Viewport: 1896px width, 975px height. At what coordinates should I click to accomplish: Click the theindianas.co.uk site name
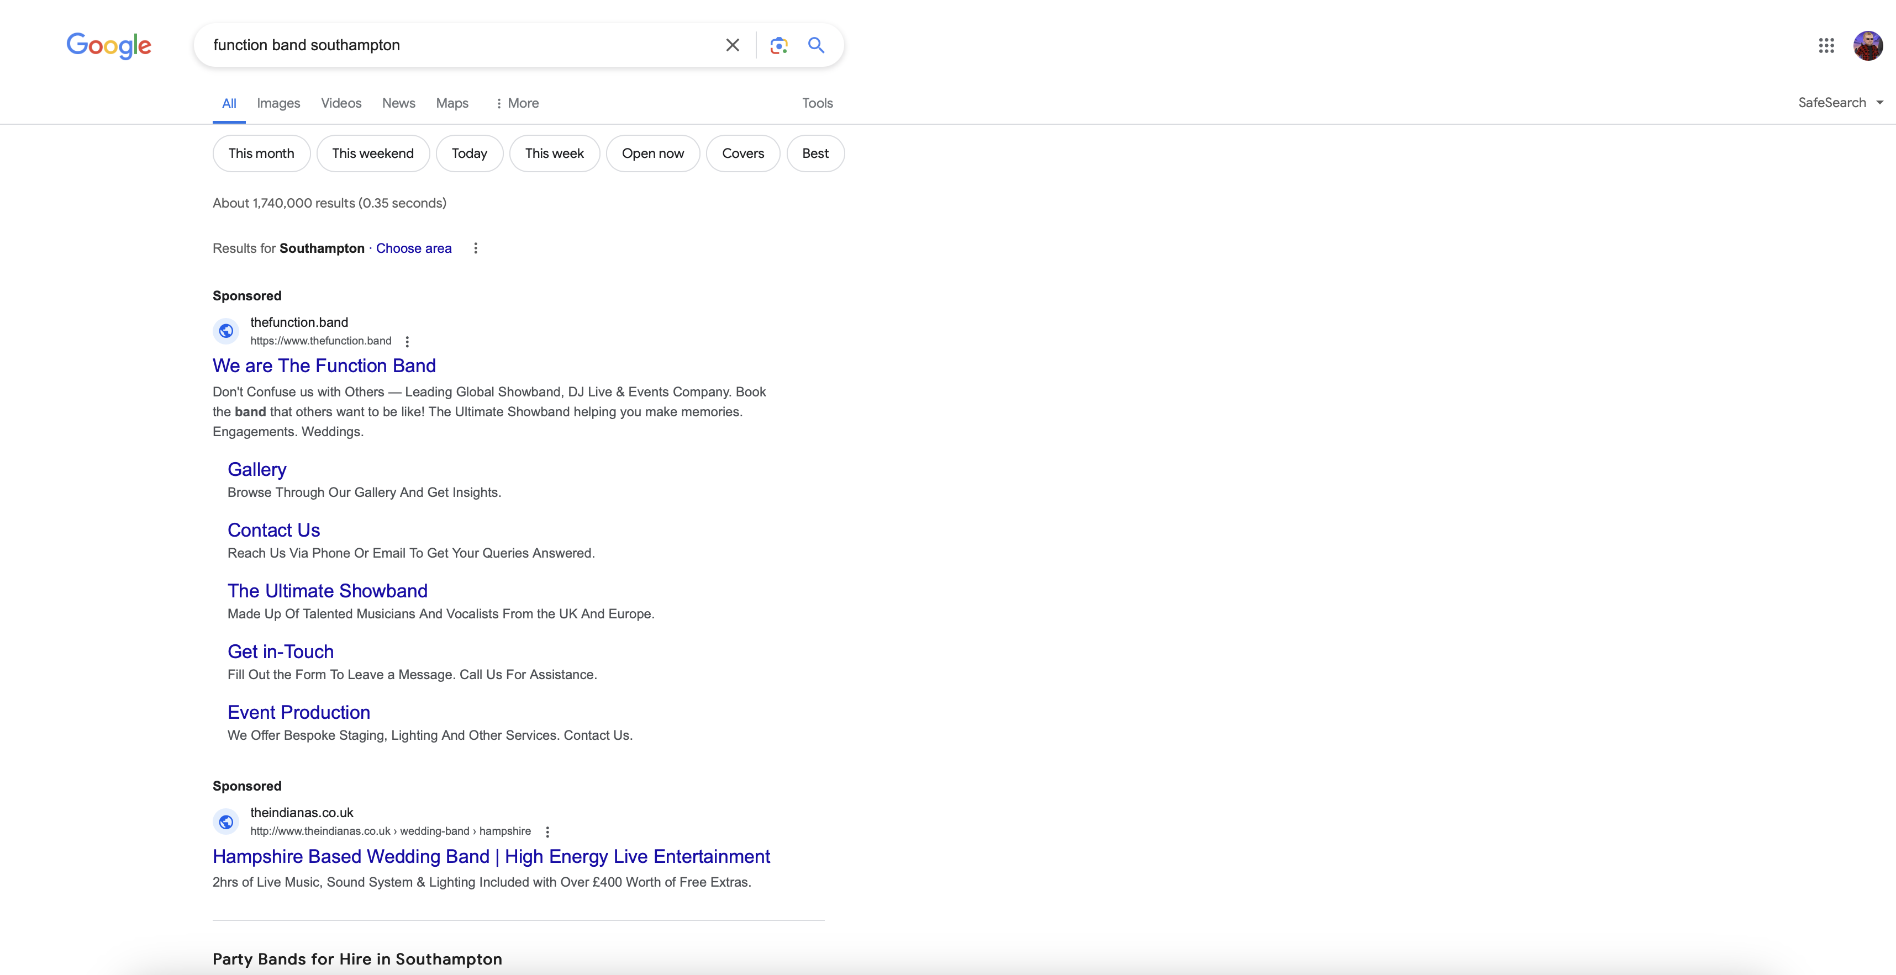(x=302, y=813)
